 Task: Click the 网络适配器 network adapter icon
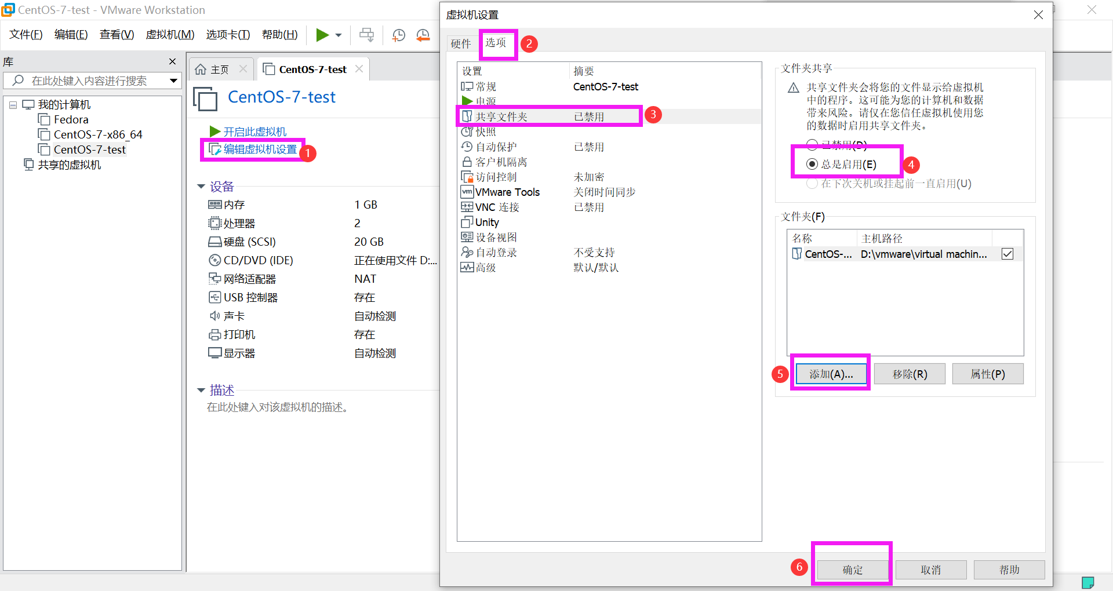215,279
